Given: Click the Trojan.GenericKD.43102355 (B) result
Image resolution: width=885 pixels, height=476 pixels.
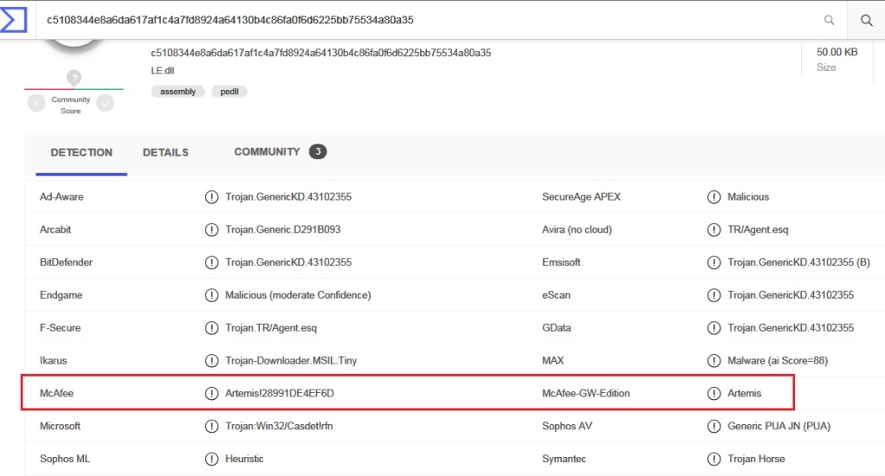Looking at the screenshot, I should click(x=799, y=263).
